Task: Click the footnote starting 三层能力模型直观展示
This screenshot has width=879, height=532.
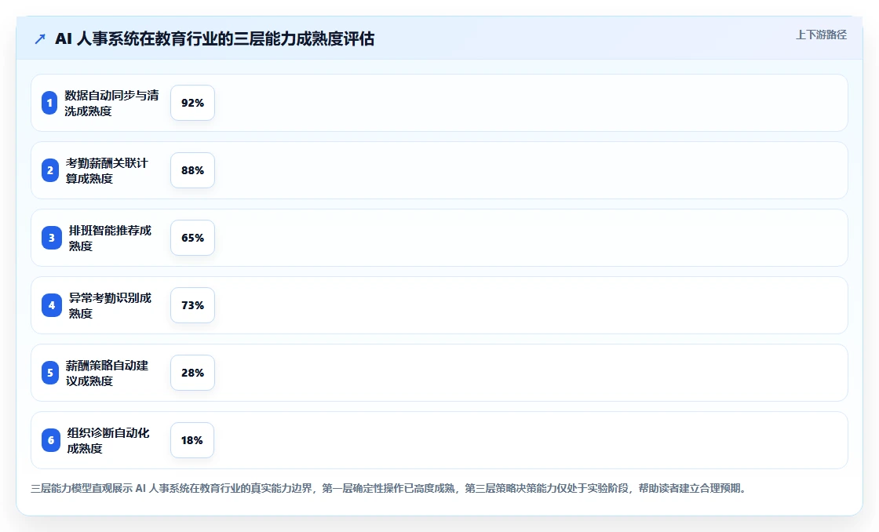Action: tap(389, 488)
